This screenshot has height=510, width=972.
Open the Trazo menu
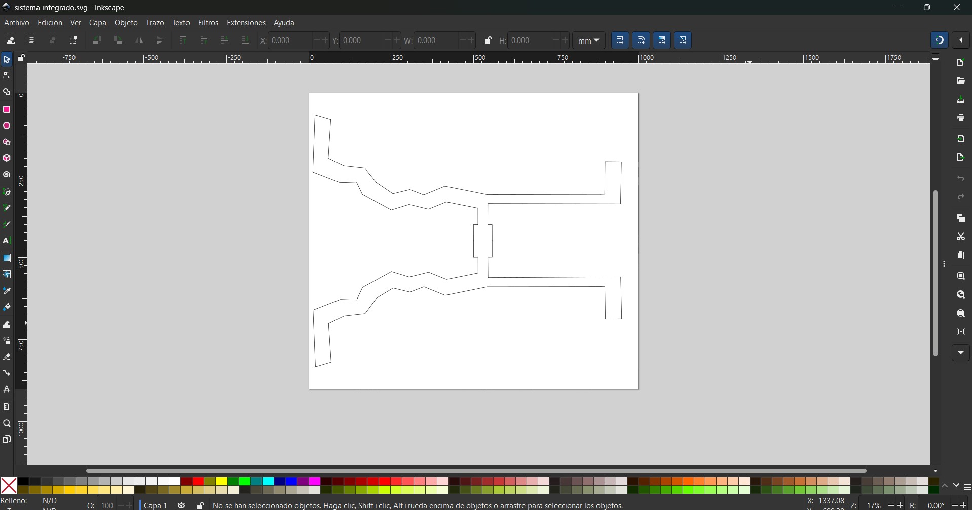click(x=155, y=23)
